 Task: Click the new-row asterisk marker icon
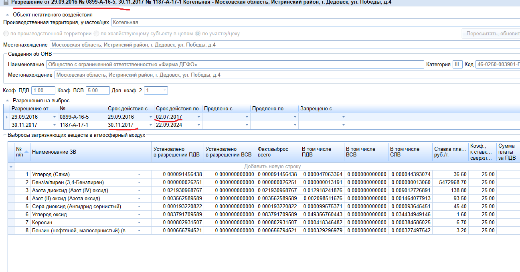click(x=11, y=166)
